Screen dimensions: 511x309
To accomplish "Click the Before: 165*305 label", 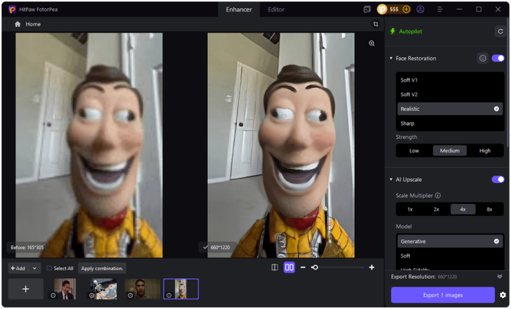I will click(27, 247).
